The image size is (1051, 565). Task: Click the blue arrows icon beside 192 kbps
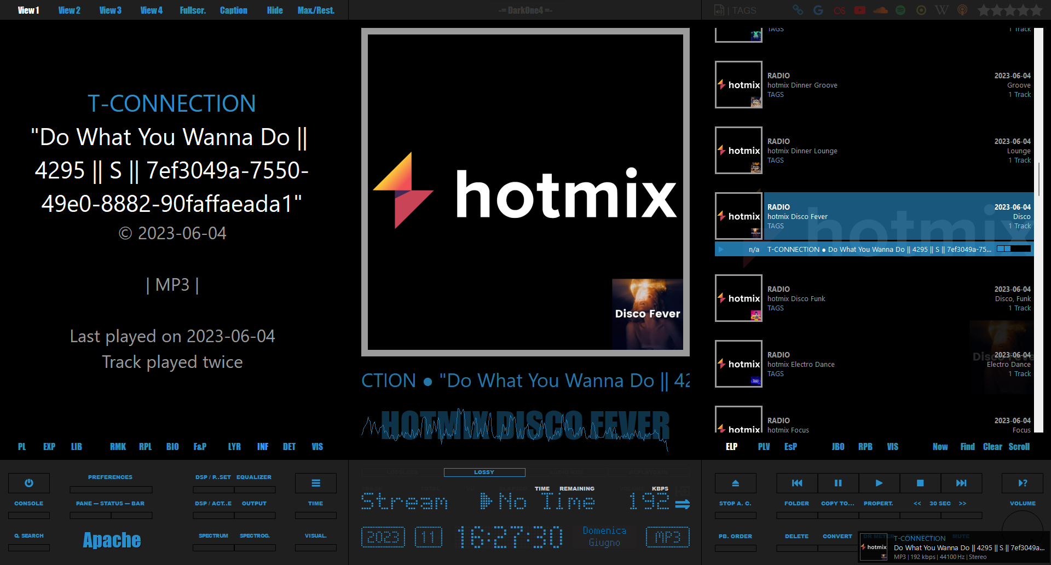[x=683, y=504]
